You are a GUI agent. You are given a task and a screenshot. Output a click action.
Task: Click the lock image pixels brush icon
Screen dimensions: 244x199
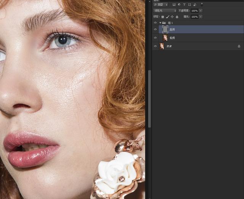pyautogui.click(x=167, y=17)
